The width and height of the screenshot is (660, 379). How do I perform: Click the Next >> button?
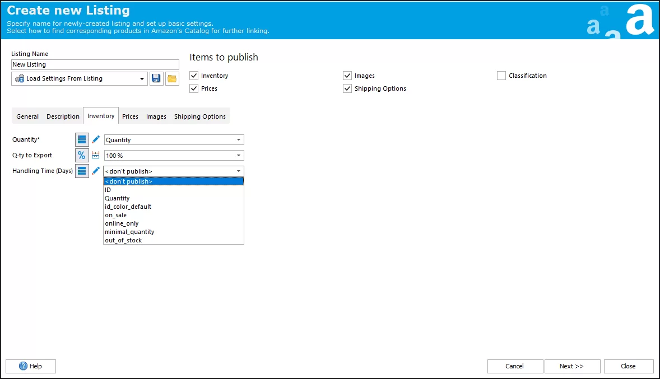coord(572,366)
